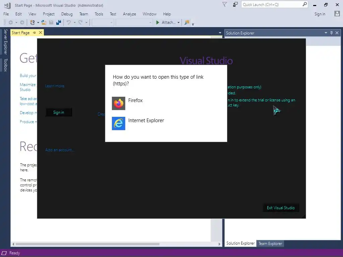Open the toolbar overflow options arrow

tap(193, 24)
